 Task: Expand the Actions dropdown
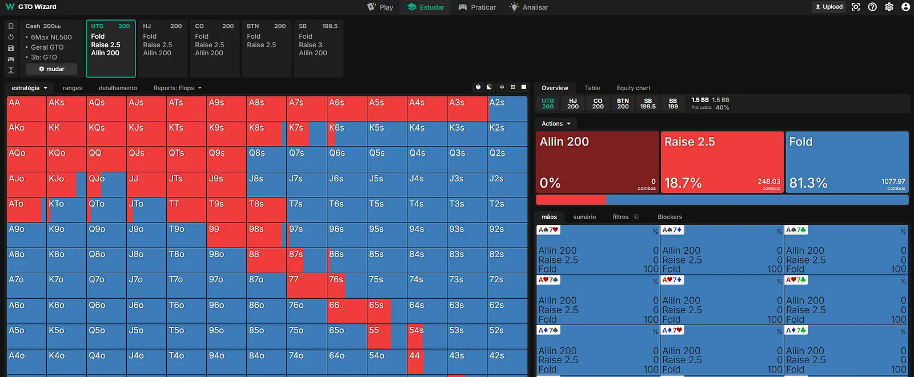556,124
